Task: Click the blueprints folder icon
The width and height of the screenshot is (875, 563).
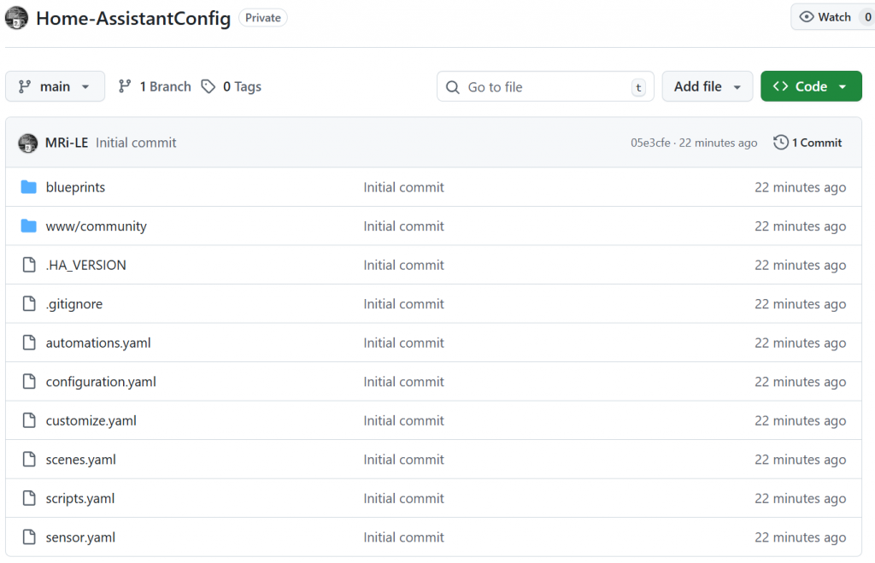Action: pyautogui.click(x=29, y=187)
